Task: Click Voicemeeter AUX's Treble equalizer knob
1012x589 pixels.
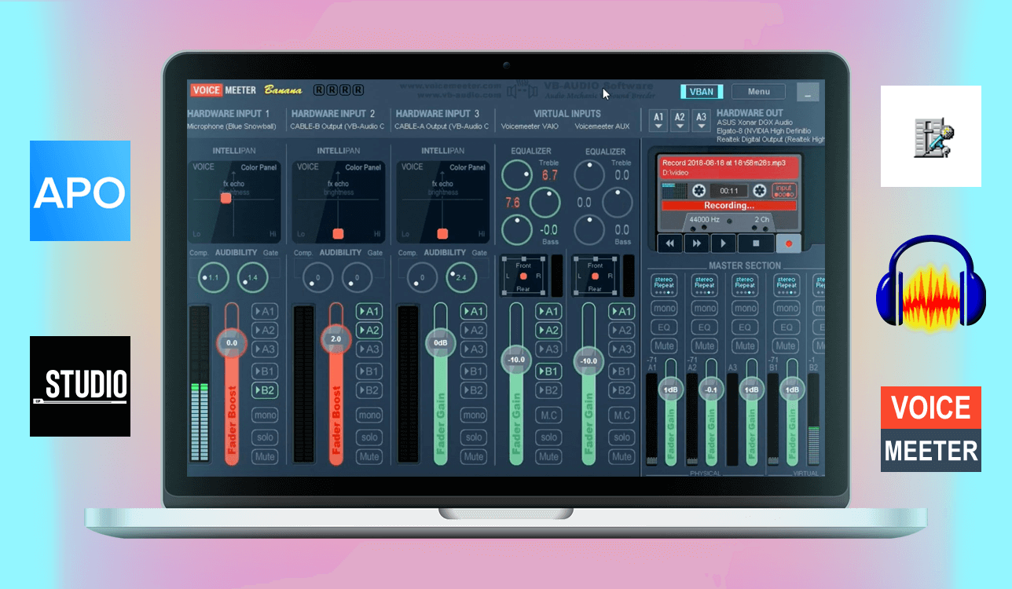Action: [589, 175]
